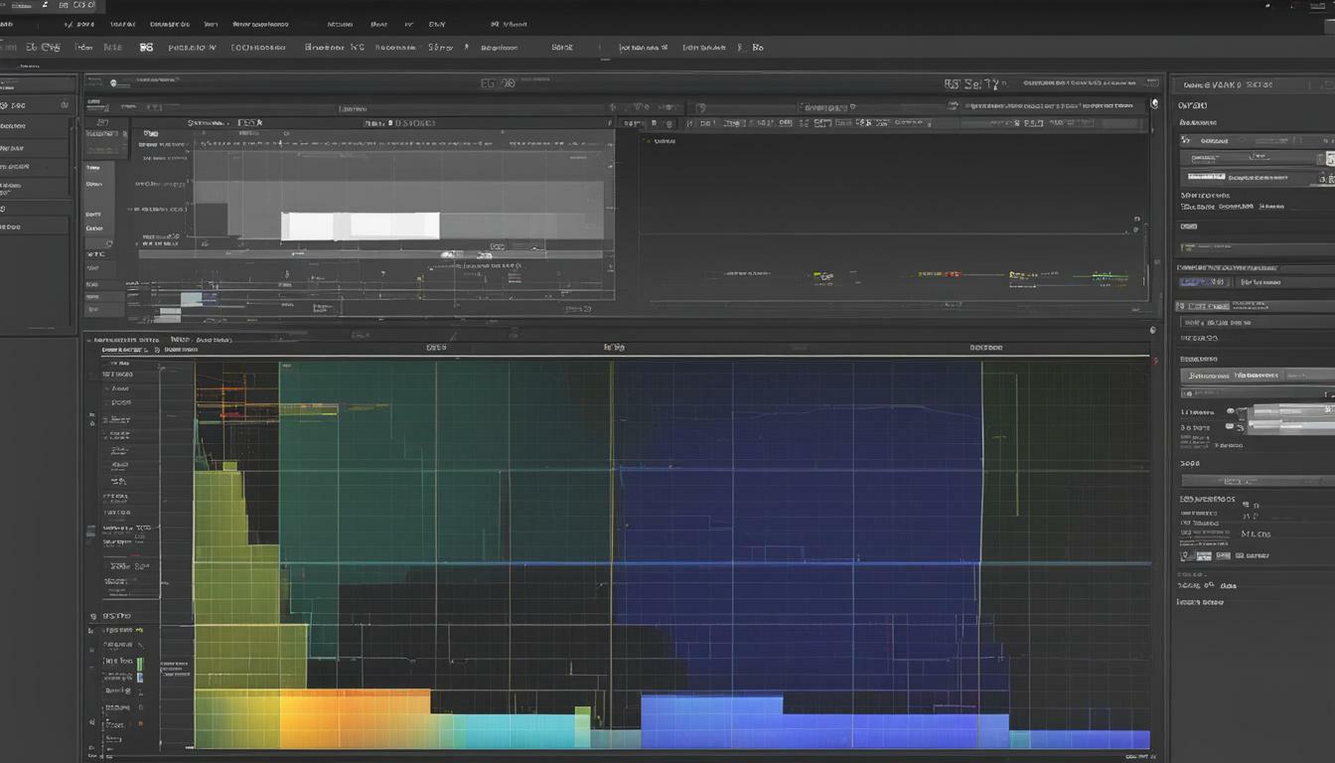
Task: Click the small round icon at top-left of upper panel
Action: (x=113, y=83)
